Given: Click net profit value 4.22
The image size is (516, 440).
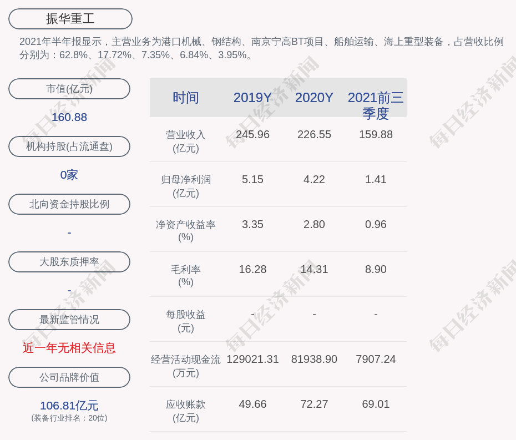Looking at the screenshot, I should coord(314,179).
